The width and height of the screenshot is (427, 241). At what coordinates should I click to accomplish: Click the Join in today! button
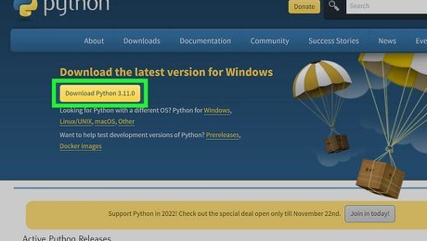tap(370, 214)
